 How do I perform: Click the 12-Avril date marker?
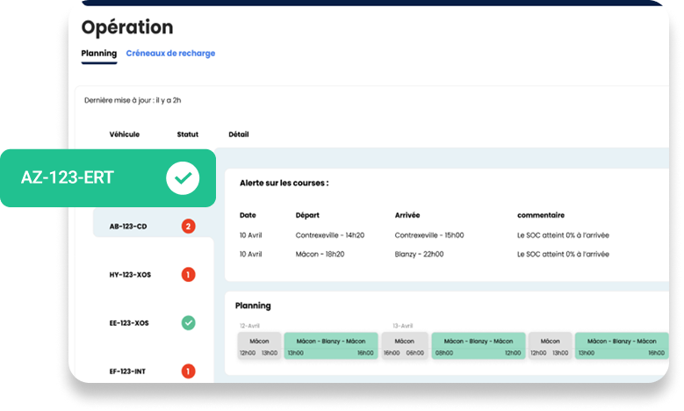[x=249, y=326]
